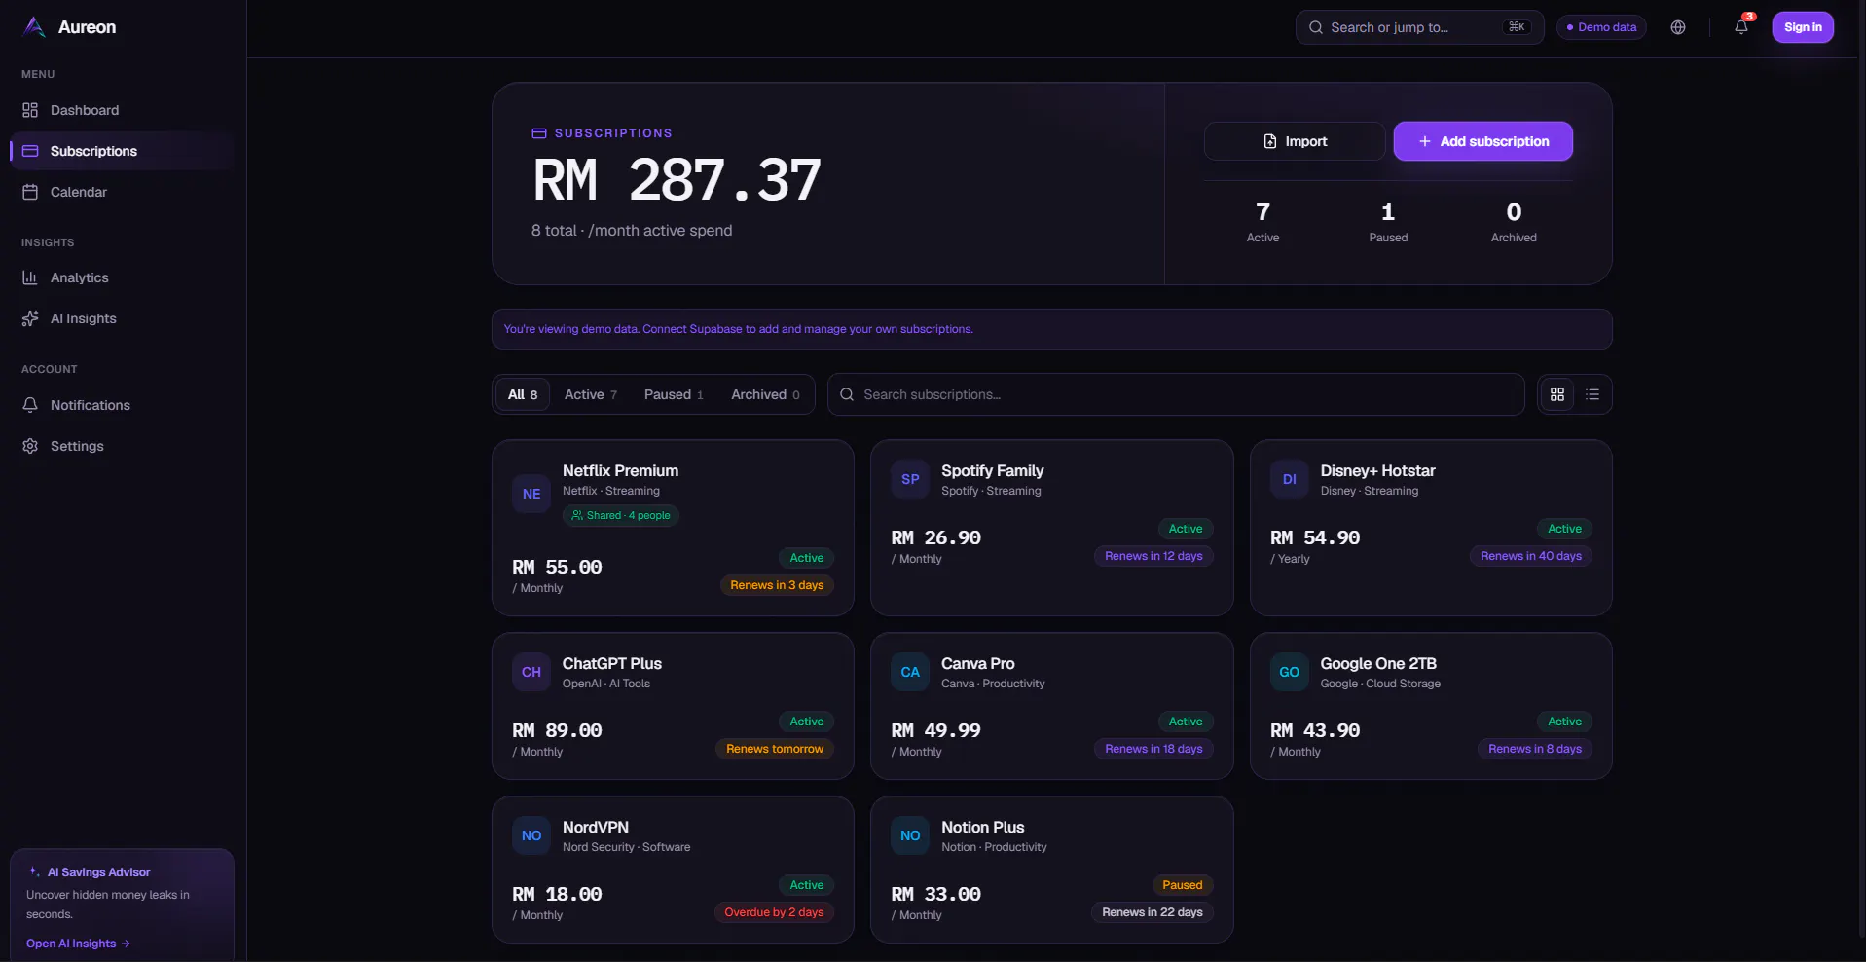Image resolution: width=1866 pixels, height=962 pixels.
Task: Switch to list view layout
Action: coord(1592,394)
